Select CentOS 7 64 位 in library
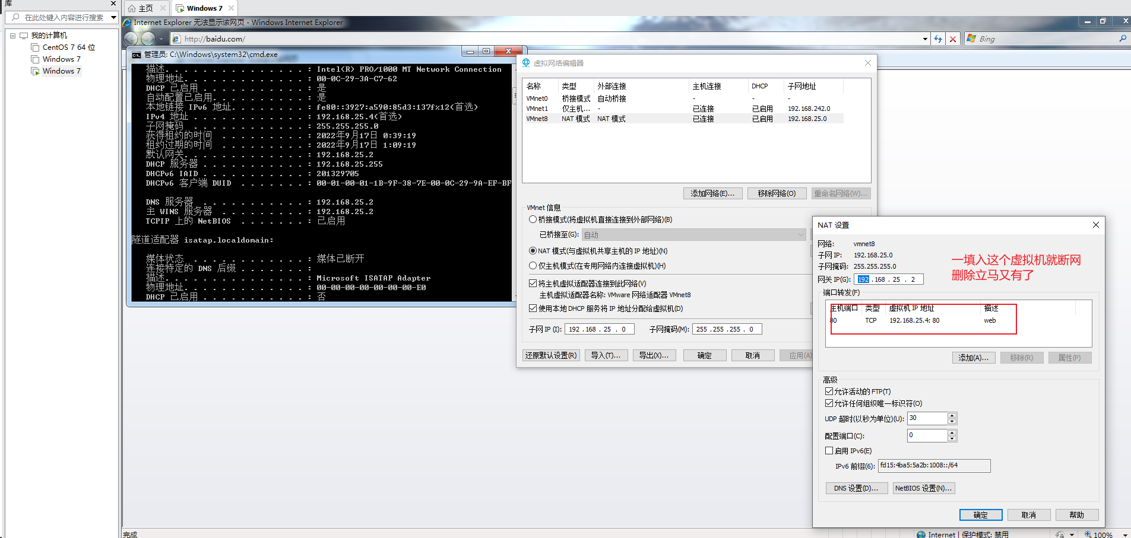 69,47
